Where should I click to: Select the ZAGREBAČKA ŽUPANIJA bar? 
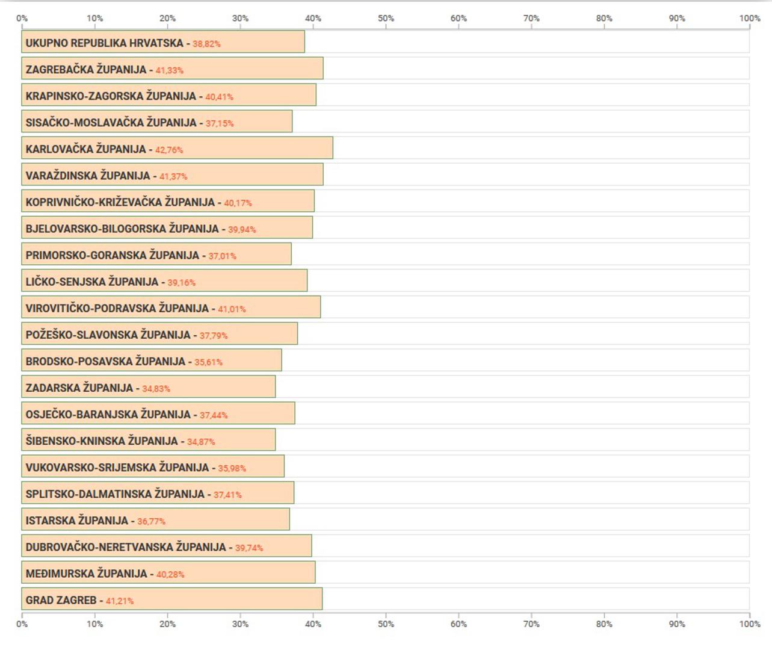(172, 69)
